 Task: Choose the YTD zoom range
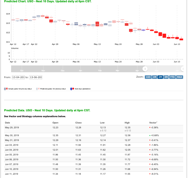[x=172, y=77]
